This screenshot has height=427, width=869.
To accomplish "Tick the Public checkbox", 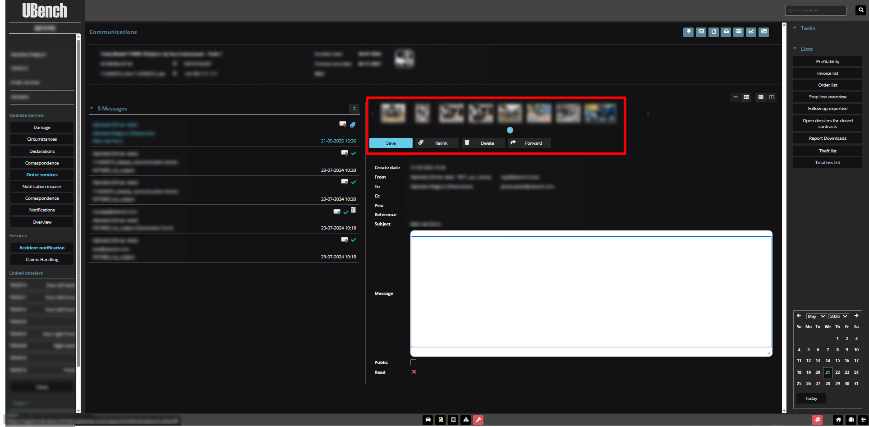I will tap(413, 363).
